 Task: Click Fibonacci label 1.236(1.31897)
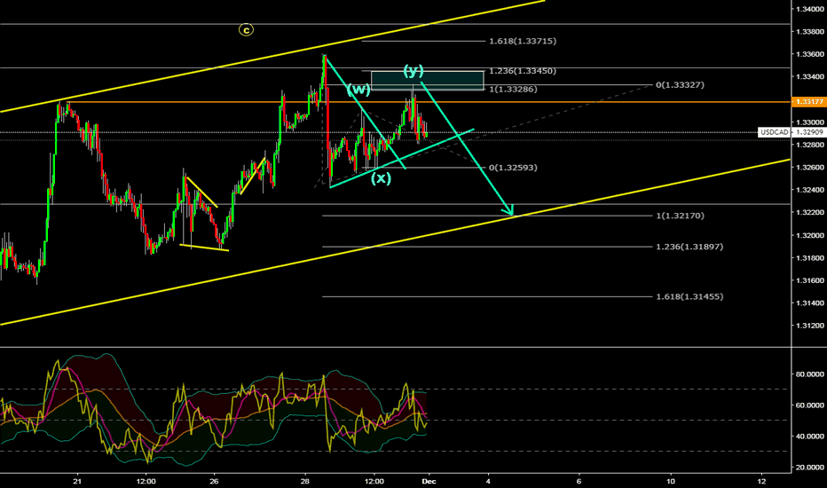click(x=689, y=247)
